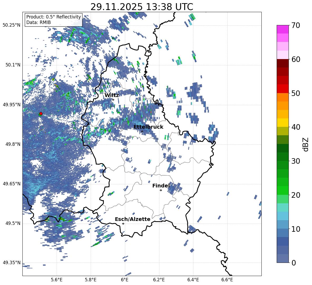Click the colorbar tick value 30
Viewport: 312px width, 285px height.
(x=296, y=161)
